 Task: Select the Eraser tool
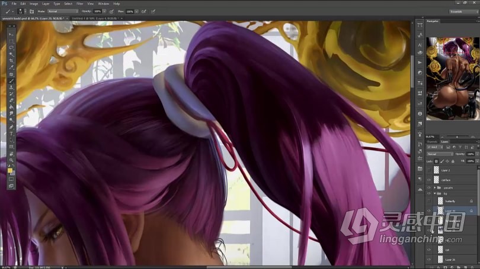[11, 101]
